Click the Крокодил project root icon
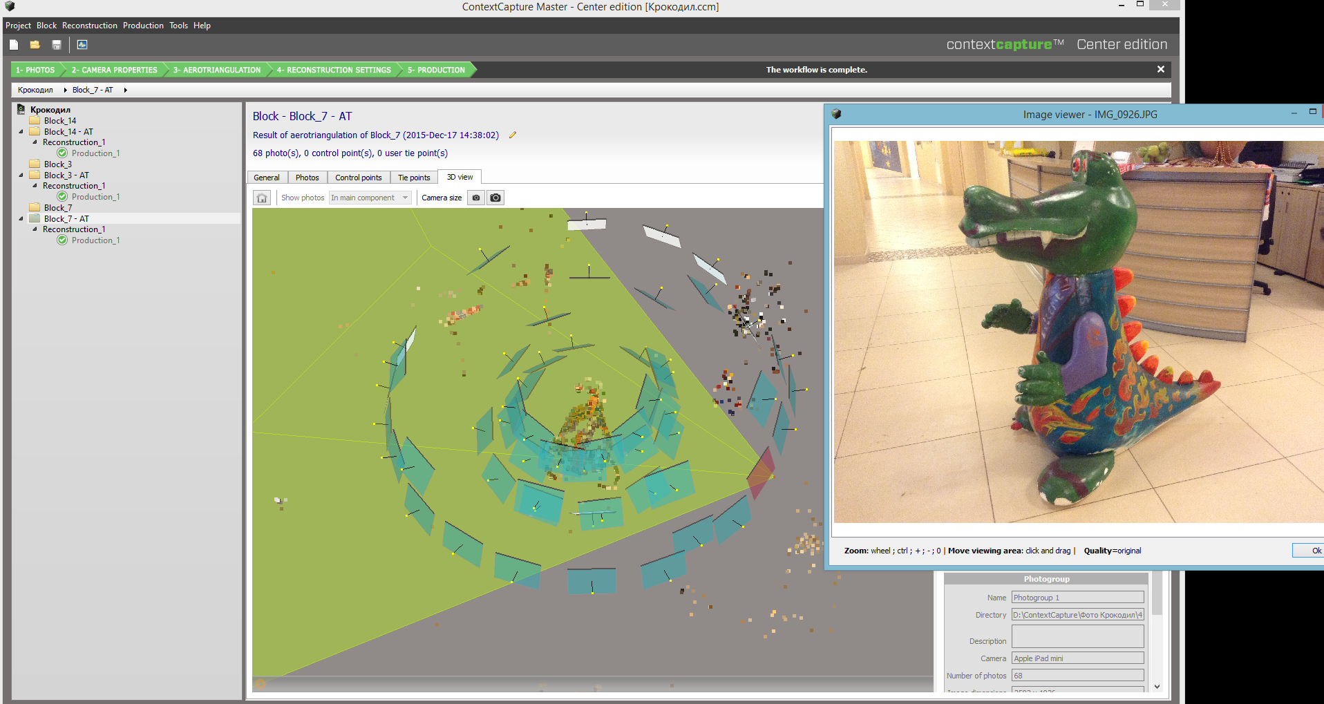Screen dimensions: 1324x704 (21, 109)
